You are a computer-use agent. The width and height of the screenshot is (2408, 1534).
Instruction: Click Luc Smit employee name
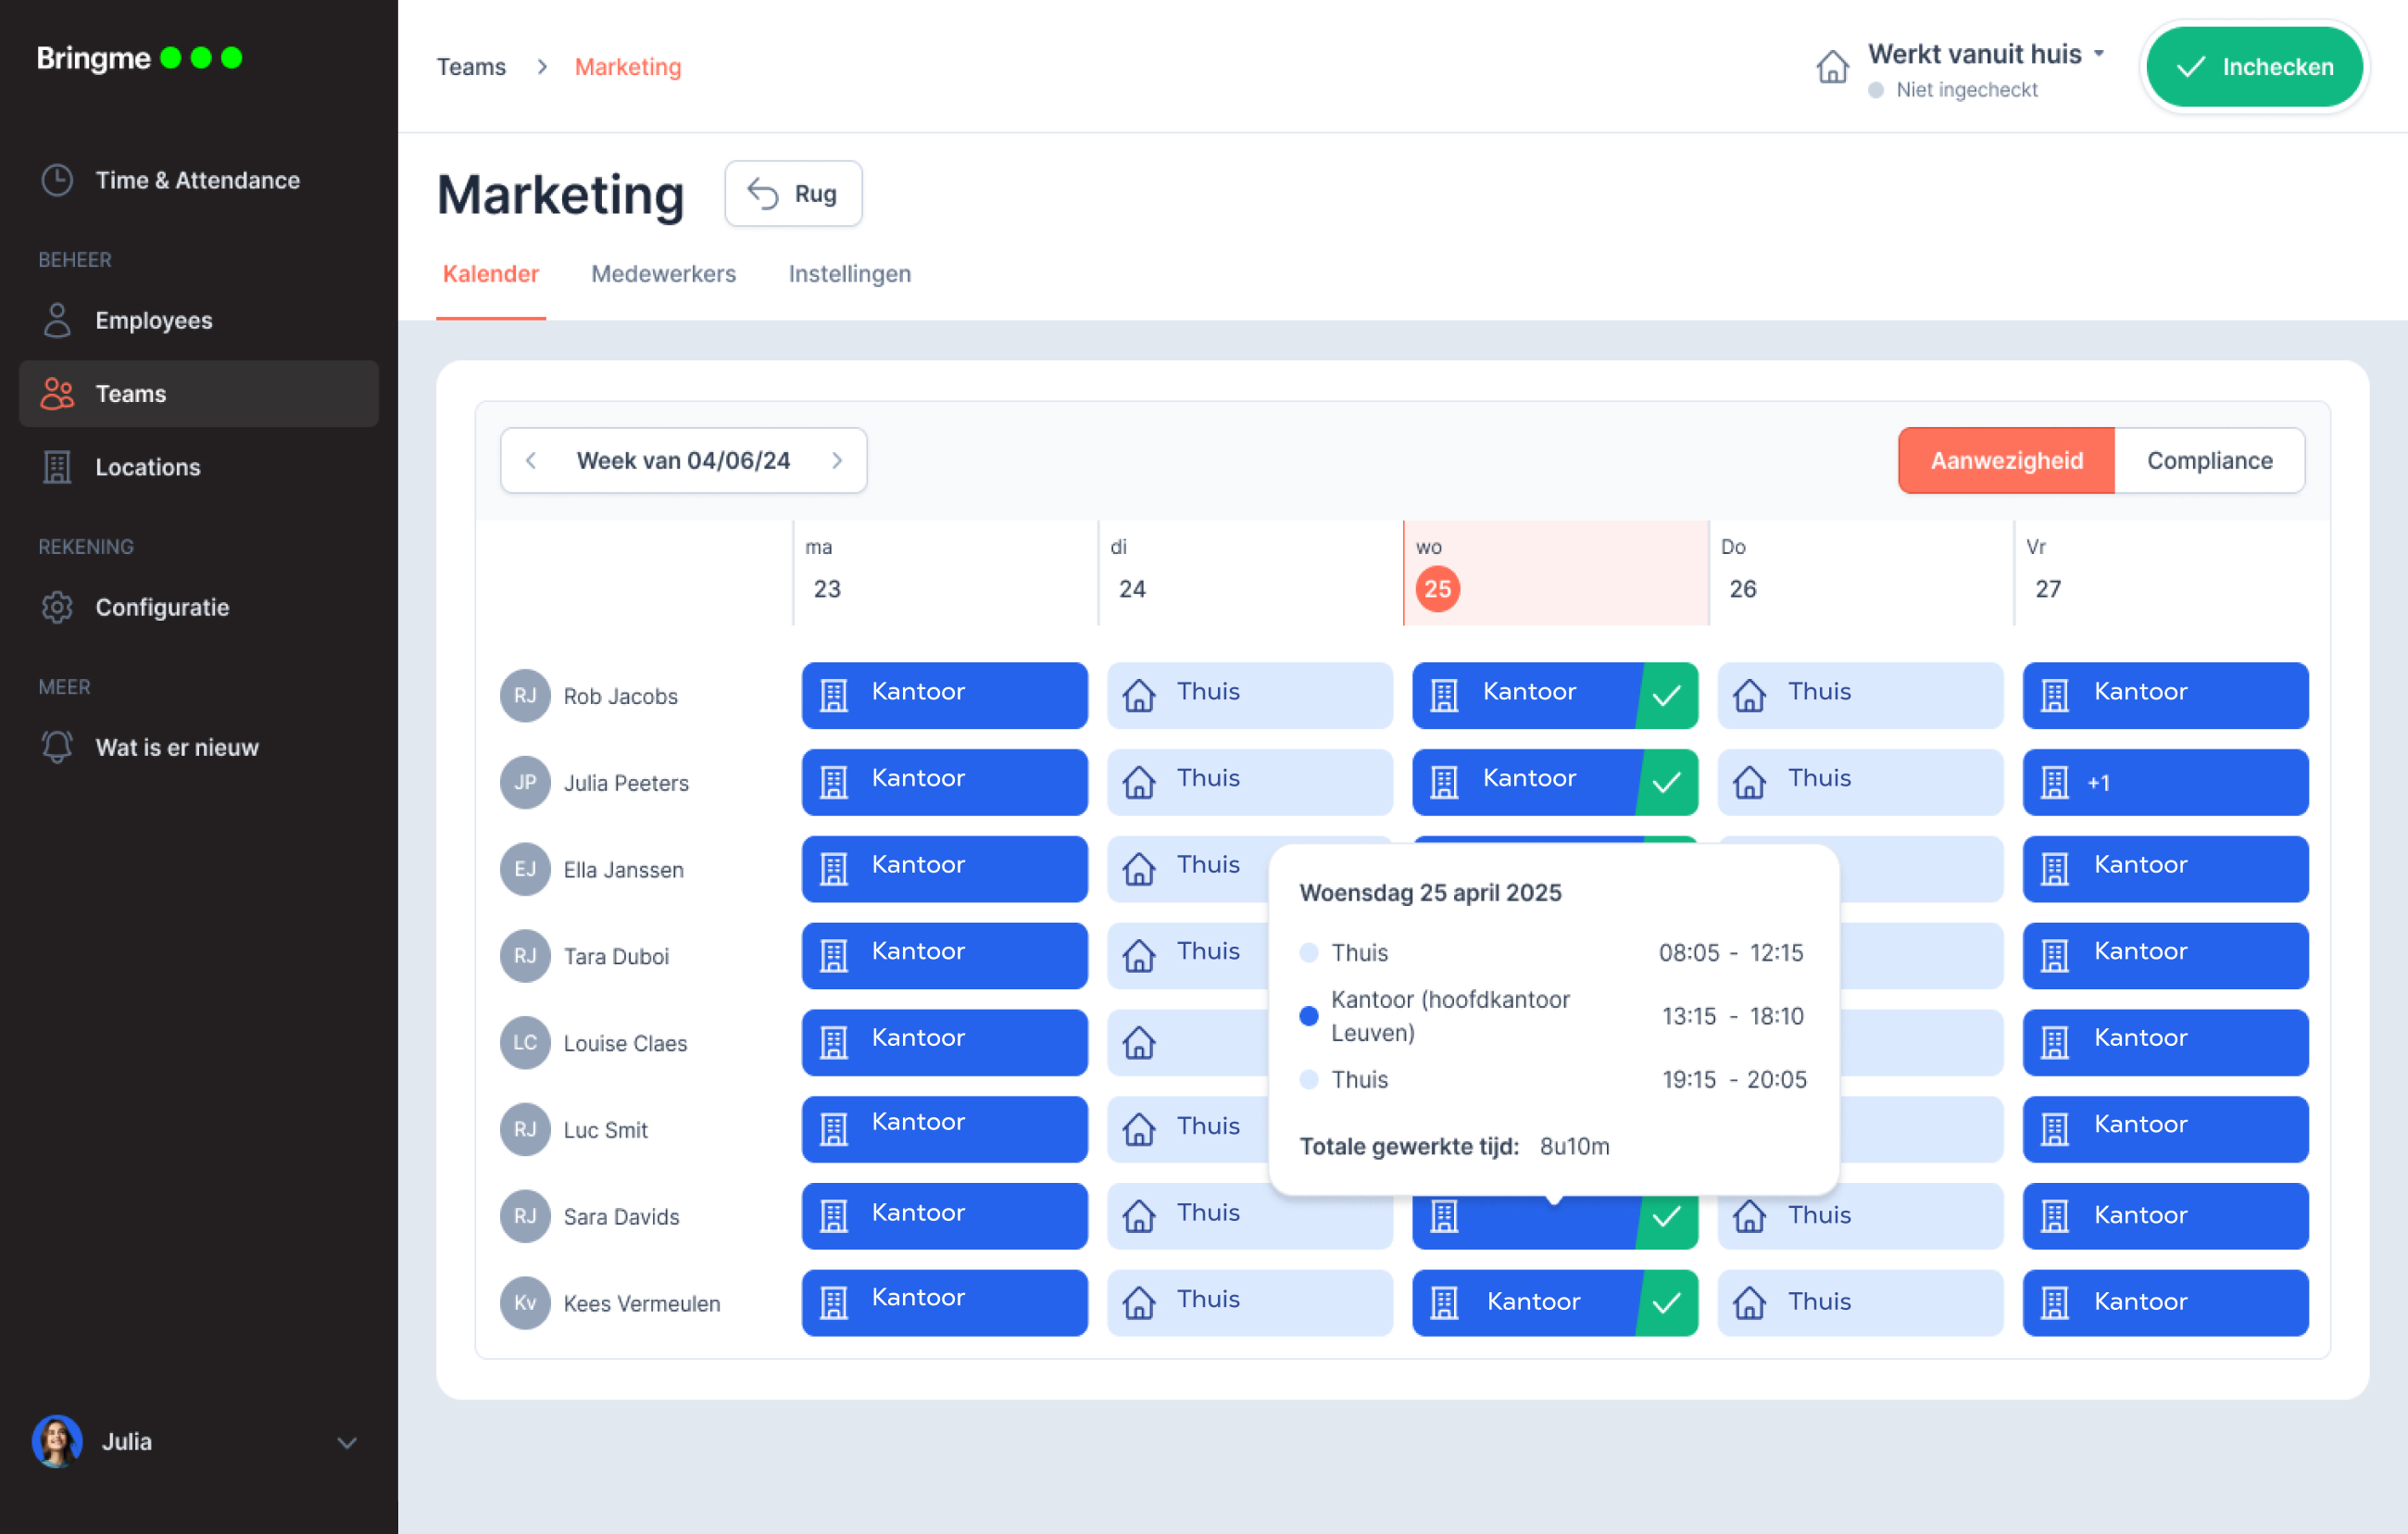[605, 1130]
